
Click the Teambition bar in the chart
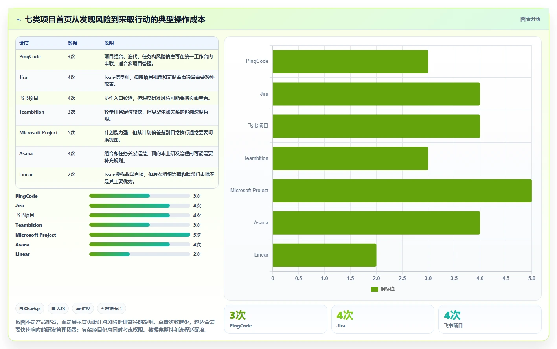tap(350, 158)
